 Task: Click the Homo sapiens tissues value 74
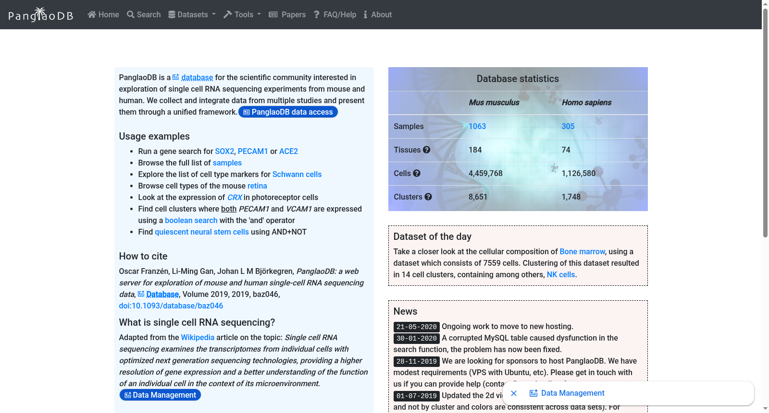click(x=566, y=150)
